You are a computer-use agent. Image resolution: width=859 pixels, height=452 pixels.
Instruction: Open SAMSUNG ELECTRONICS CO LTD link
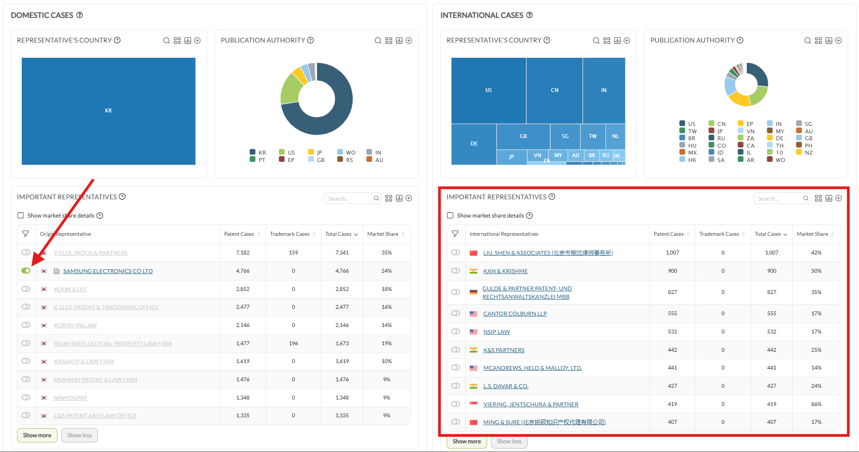coord(108,271)
